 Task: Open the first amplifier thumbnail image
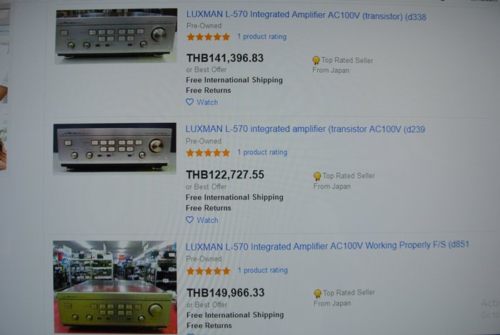tap(116, 36)
